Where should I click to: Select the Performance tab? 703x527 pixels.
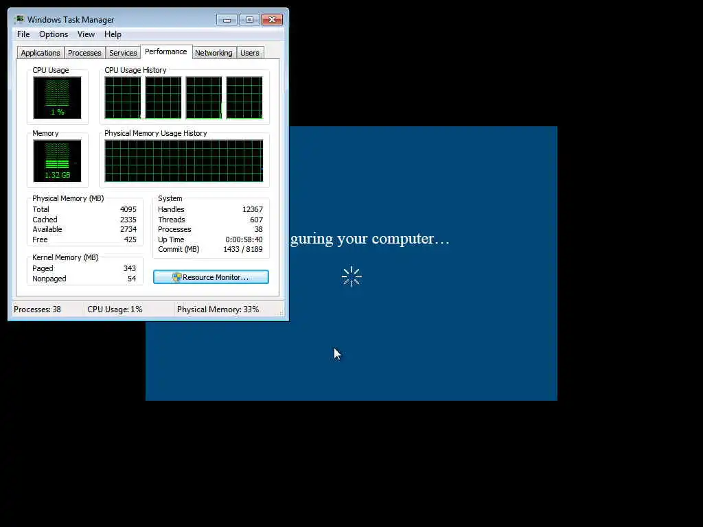(166, 51)
